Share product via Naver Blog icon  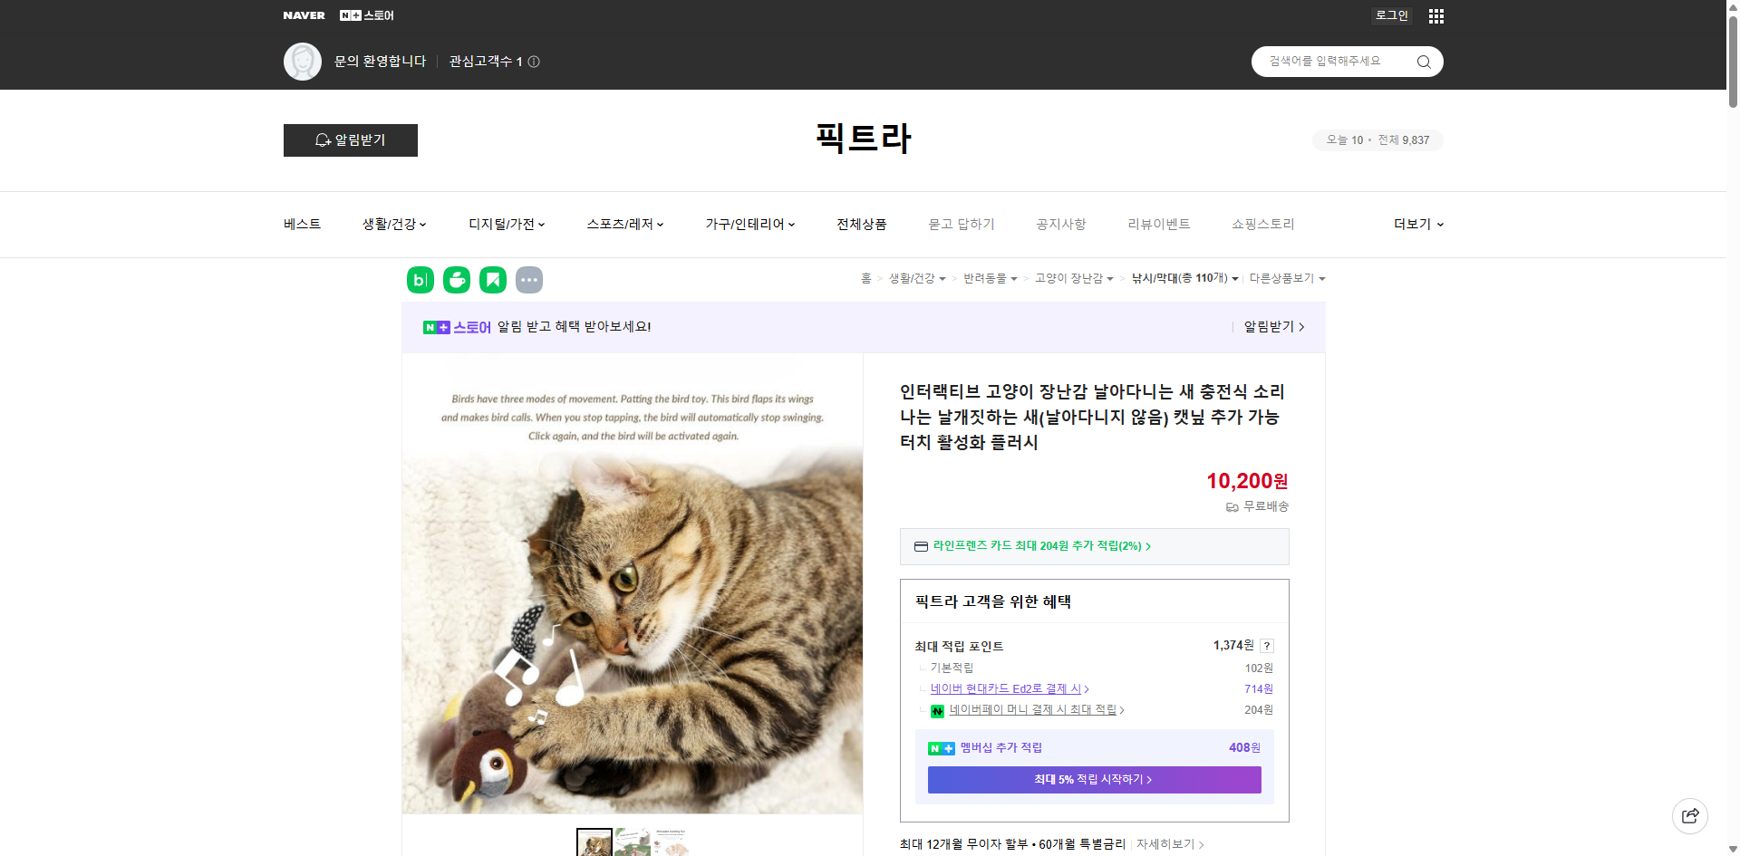pyautogui.click(x=420, y=279)
